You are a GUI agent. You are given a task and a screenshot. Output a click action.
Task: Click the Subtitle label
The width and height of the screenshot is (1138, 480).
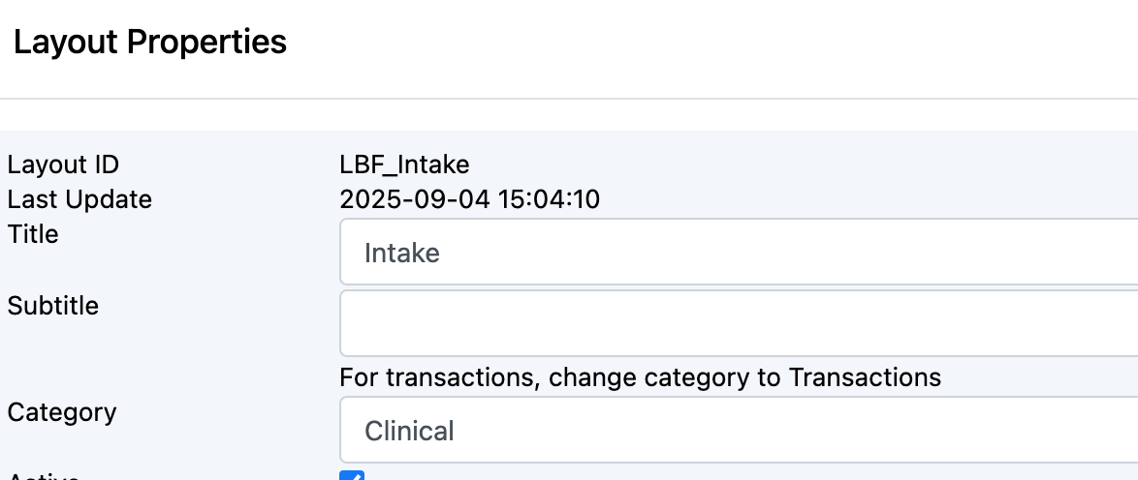(53, 306)
